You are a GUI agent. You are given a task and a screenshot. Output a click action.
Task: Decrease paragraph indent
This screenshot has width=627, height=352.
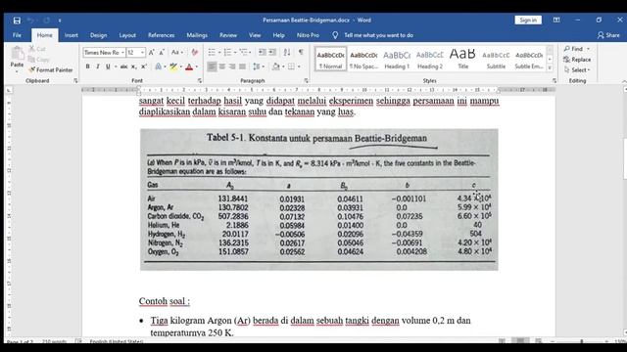point(262,52)
